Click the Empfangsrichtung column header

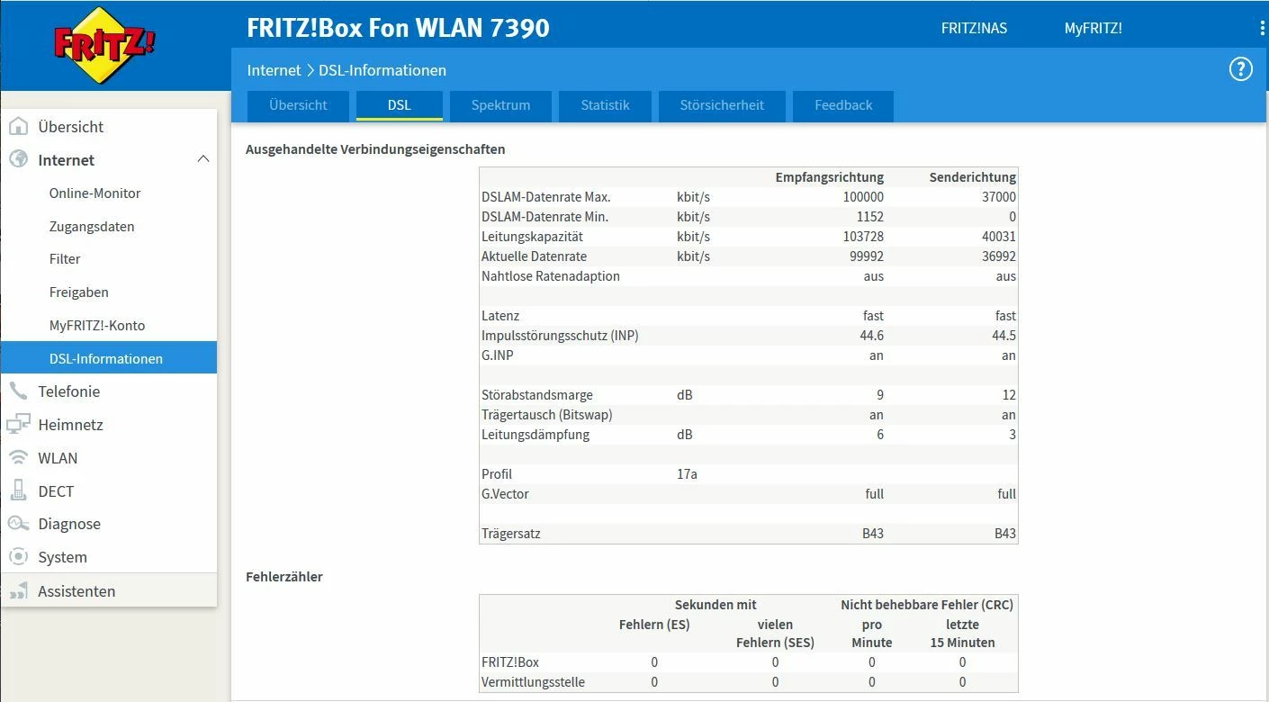coord(830,177)
